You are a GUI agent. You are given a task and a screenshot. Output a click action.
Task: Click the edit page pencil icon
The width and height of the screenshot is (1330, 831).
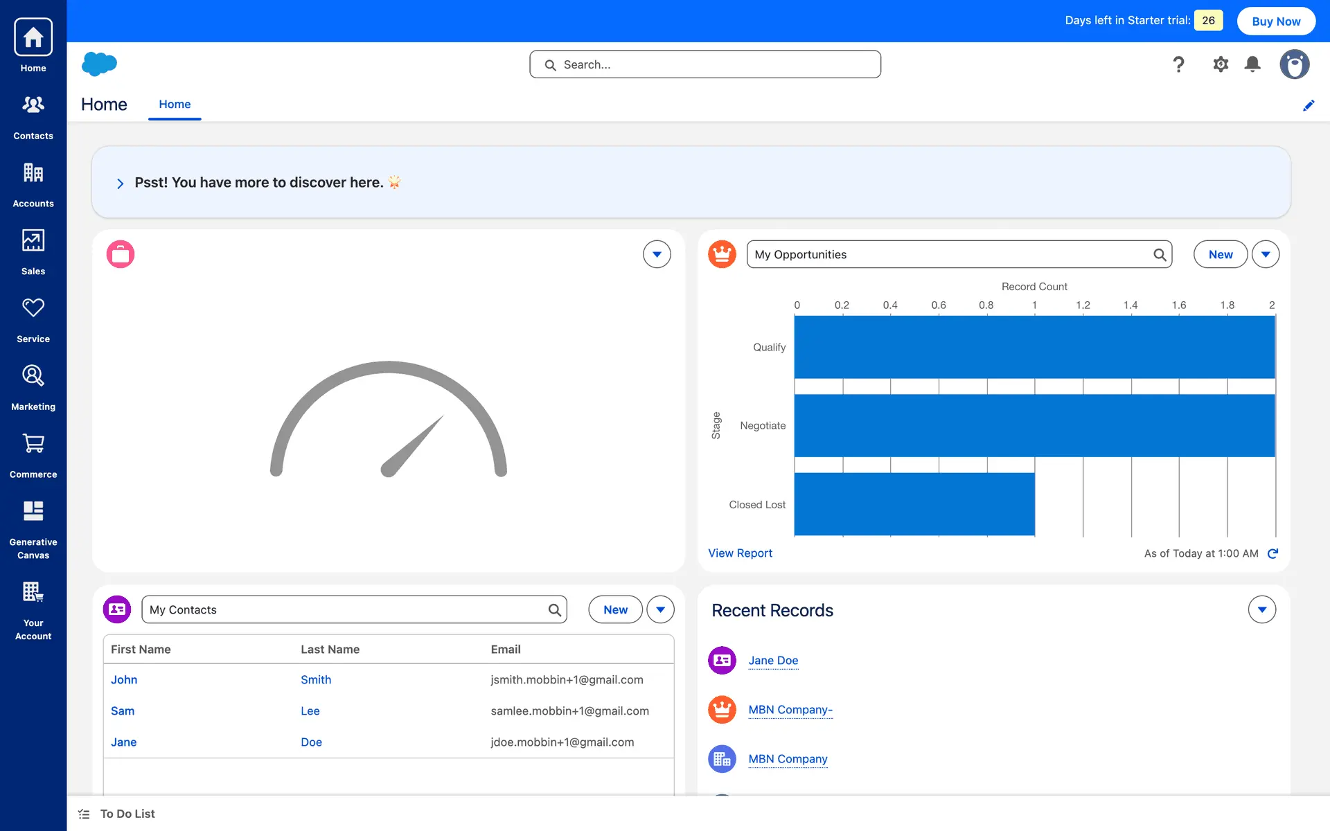[1308, 105]
